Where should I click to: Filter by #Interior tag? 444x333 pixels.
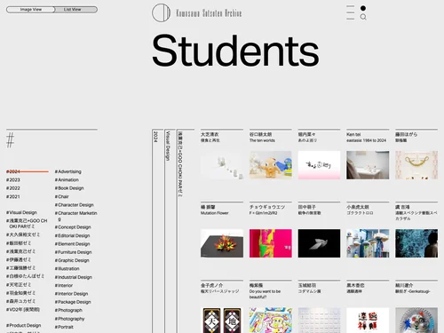64,286
